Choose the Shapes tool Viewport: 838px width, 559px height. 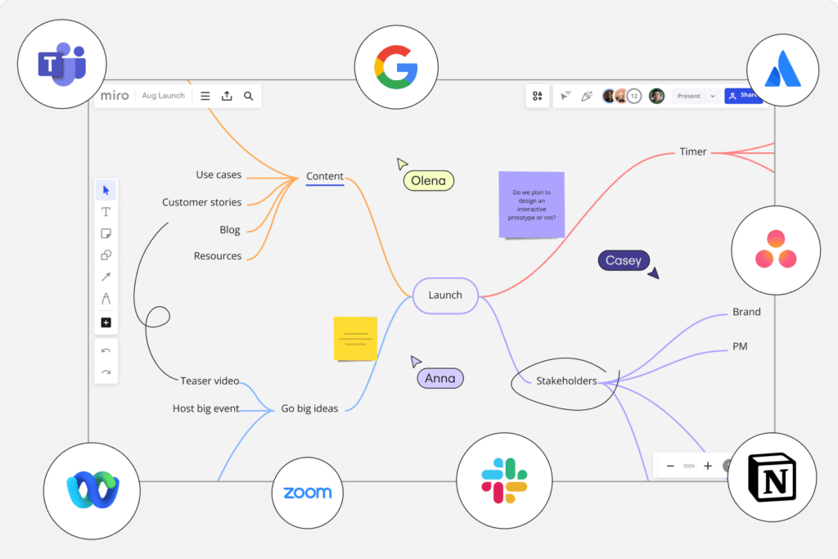pos(106,255)
